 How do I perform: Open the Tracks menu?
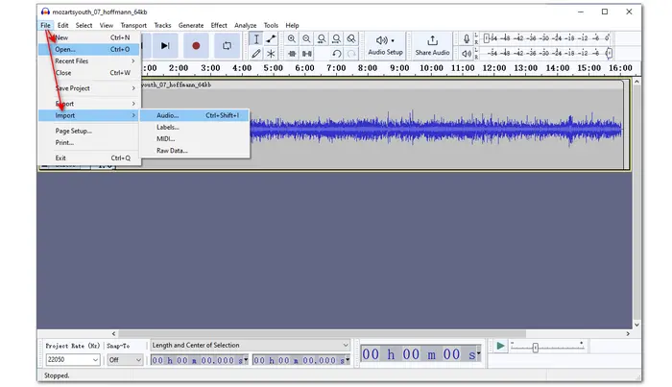(x=162, y=25)
